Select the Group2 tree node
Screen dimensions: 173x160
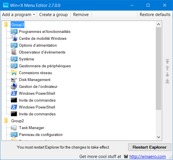[x=18, y=121]
